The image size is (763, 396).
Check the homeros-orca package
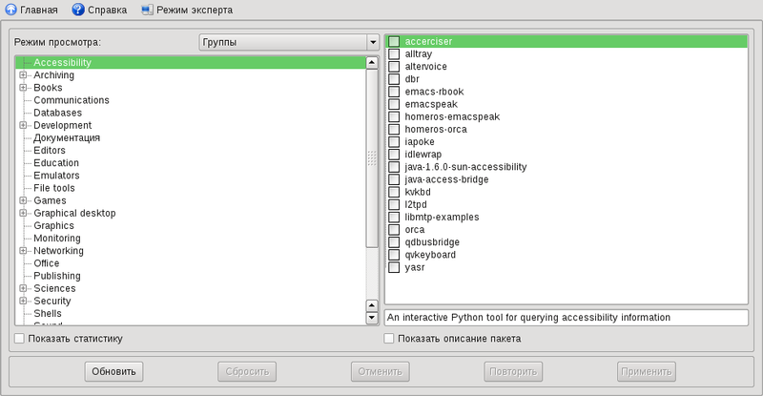point(394,130)
